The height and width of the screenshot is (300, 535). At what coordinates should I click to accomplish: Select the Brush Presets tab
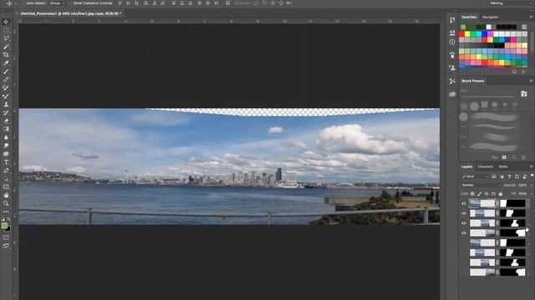tap(473, 81)
